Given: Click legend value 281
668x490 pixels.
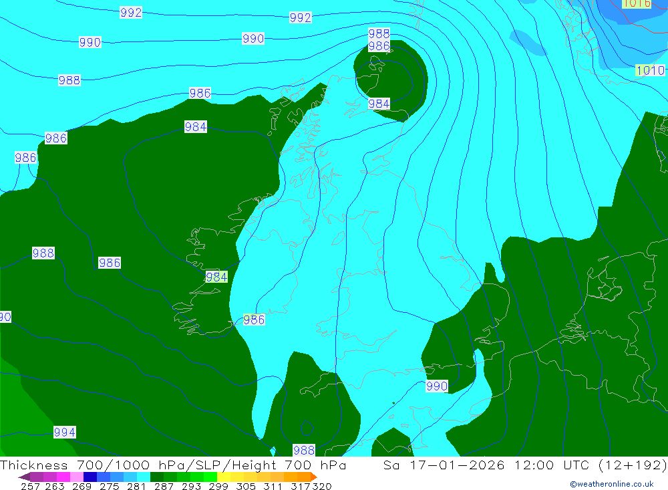Looking at the screenshot, I should (136, 486).
